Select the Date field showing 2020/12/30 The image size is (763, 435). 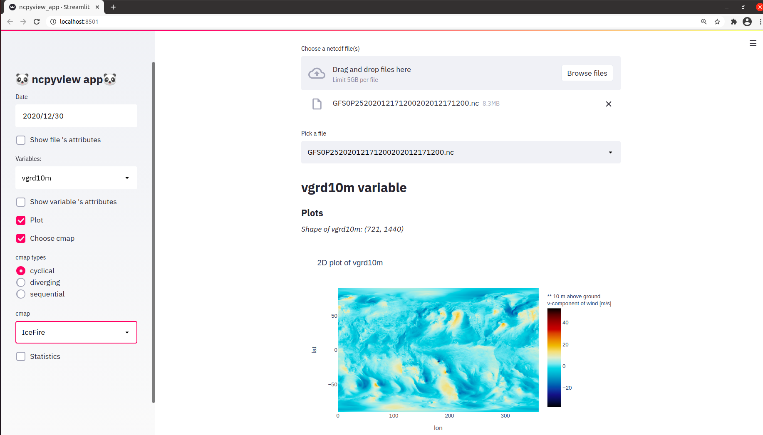(76, 116)
